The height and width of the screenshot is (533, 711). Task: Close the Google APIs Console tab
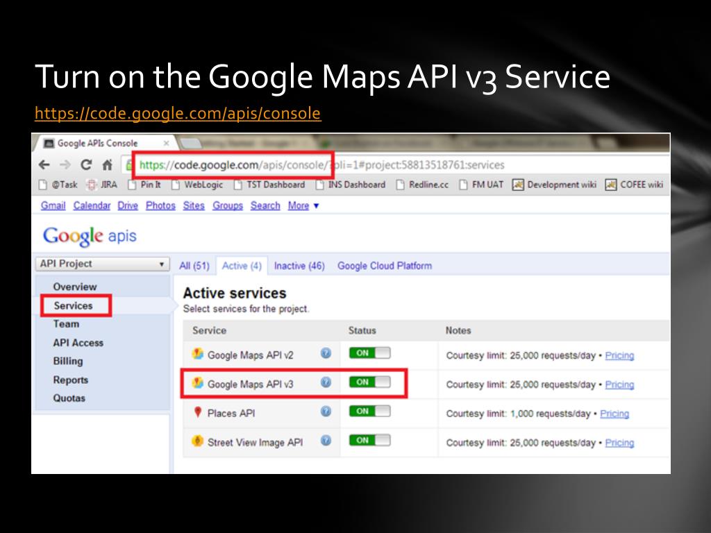pos(167,143)
